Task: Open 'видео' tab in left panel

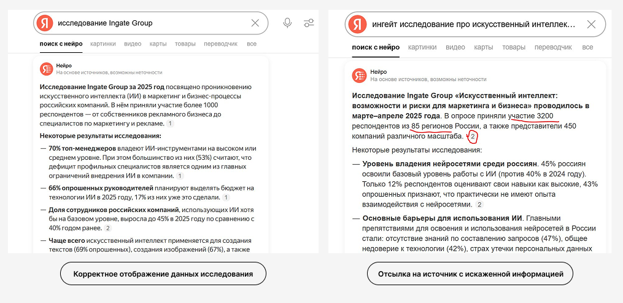Action: coord(133,44)
